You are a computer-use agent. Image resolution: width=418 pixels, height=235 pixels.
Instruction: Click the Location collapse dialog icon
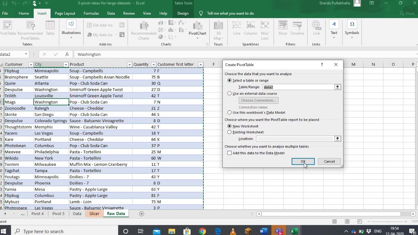coord(338,139)
